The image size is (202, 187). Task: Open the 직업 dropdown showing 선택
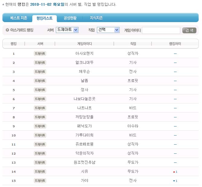click(x=108, y=30)
